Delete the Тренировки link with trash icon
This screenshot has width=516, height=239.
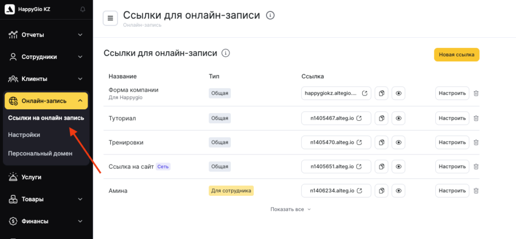point(476,142)
